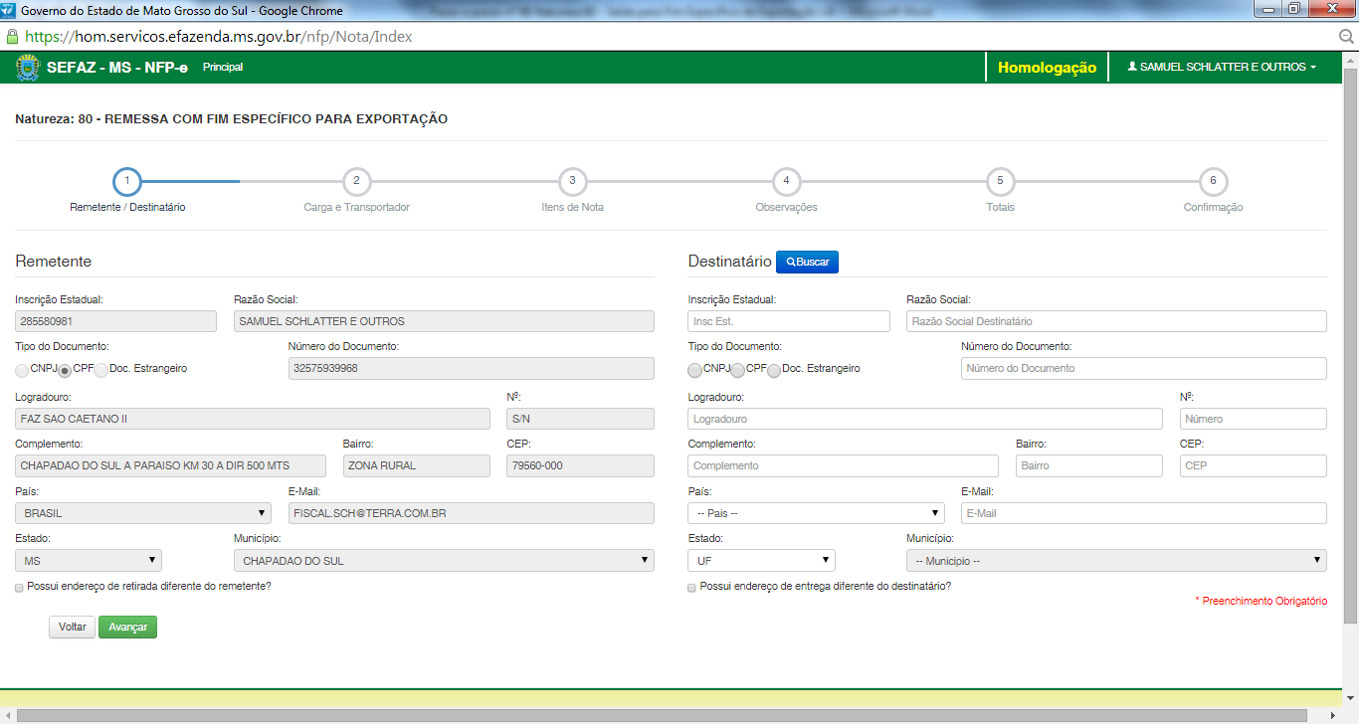Click the secure padlock icon in address bar
This screenshot has width=1359, height=724.
pyautogui.click(x=12, y=37)
